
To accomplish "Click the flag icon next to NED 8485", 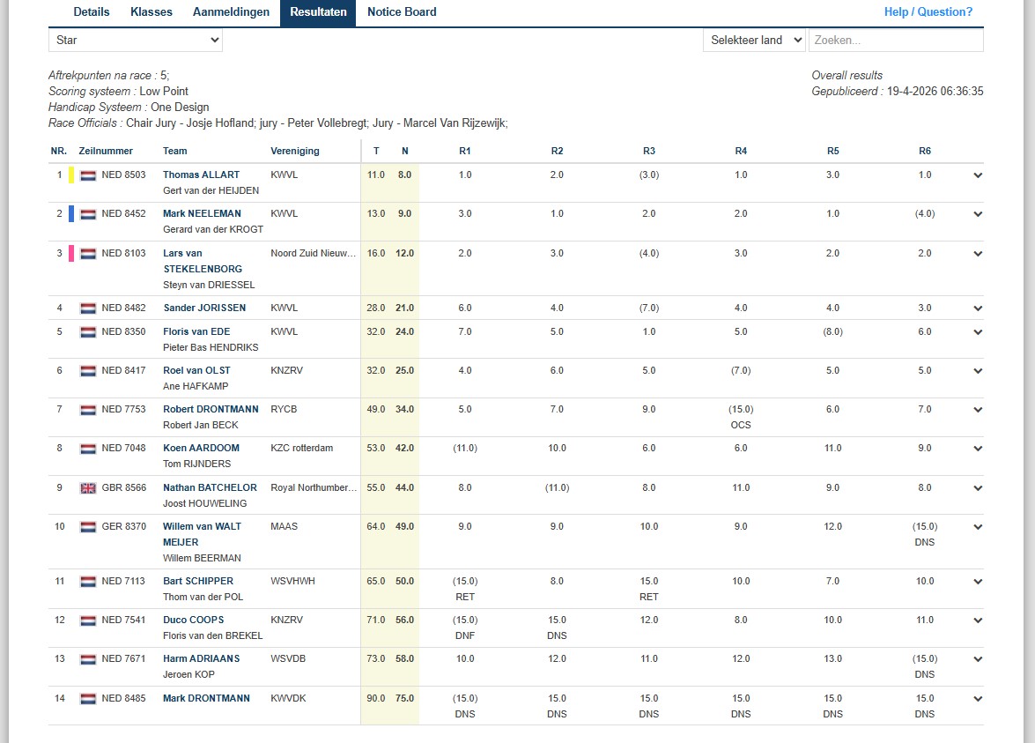I will click(x=88, y=699).
